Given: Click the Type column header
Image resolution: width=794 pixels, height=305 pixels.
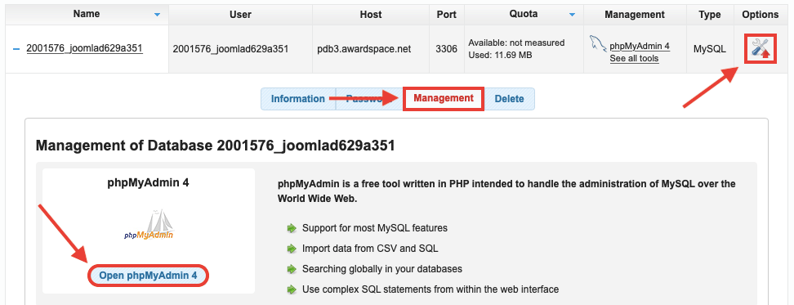Looking at the screenshot, I should pyautogui.click(x=709, y=15).
